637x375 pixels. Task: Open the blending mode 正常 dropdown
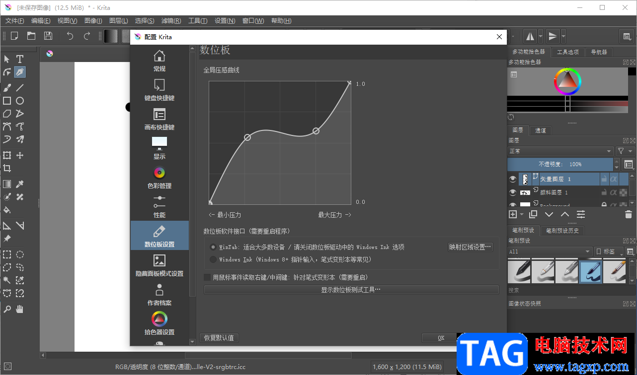(x=560, y=151)
